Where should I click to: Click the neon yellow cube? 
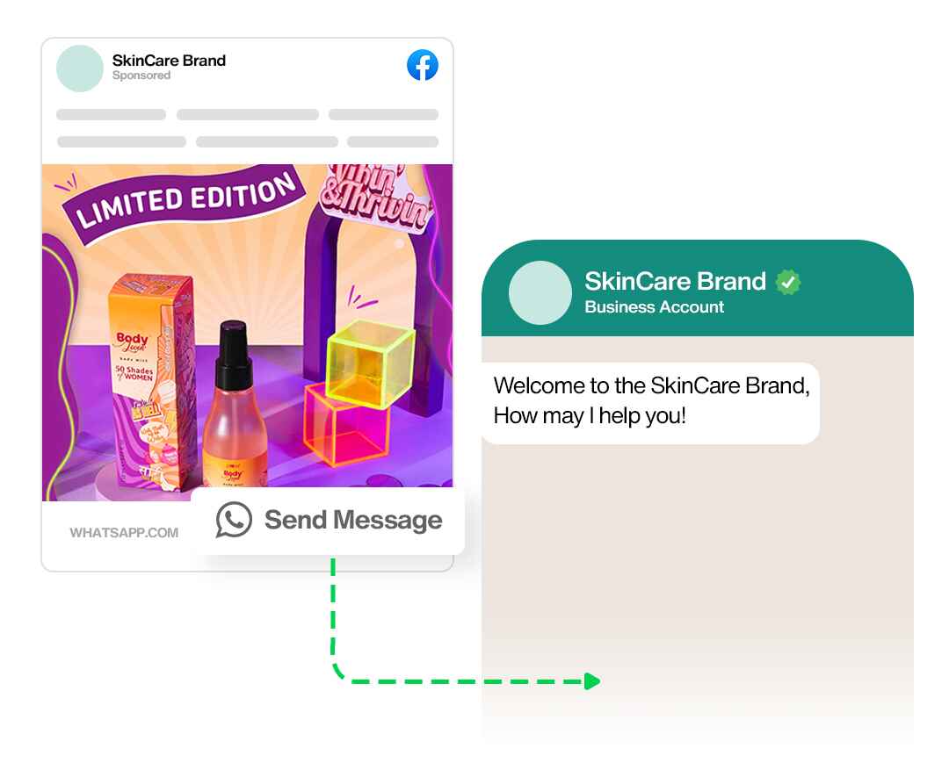pos(370,363)
